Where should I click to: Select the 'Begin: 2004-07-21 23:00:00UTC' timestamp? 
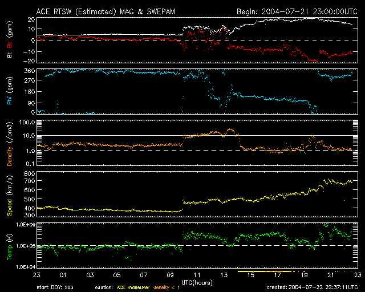pos(297,11)
